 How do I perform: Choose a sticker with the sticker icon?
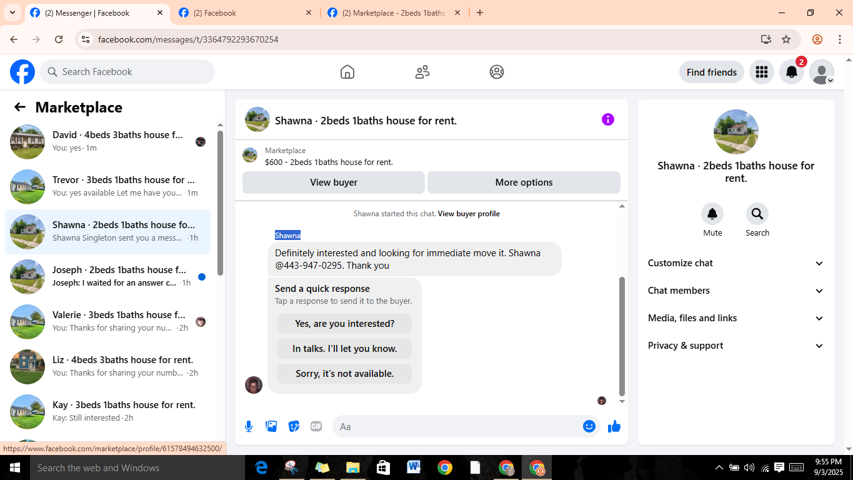(x=294, y=426)
